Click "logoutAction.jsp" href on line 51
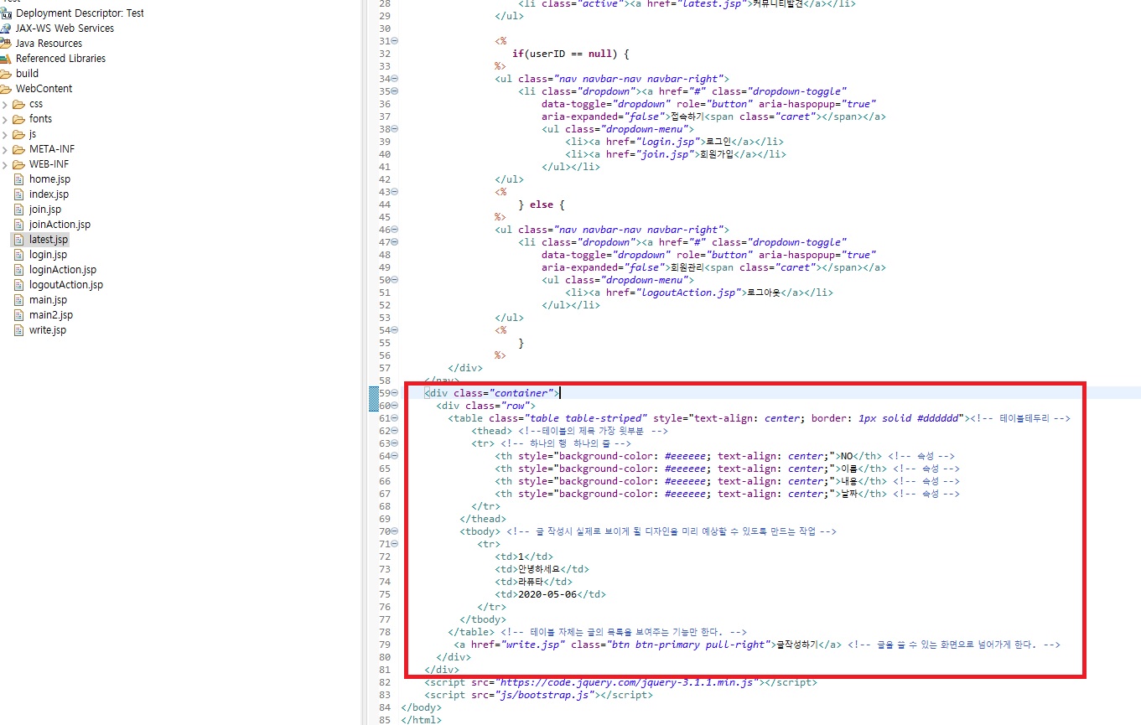1141x725 pixels. [x=692, y=293]
